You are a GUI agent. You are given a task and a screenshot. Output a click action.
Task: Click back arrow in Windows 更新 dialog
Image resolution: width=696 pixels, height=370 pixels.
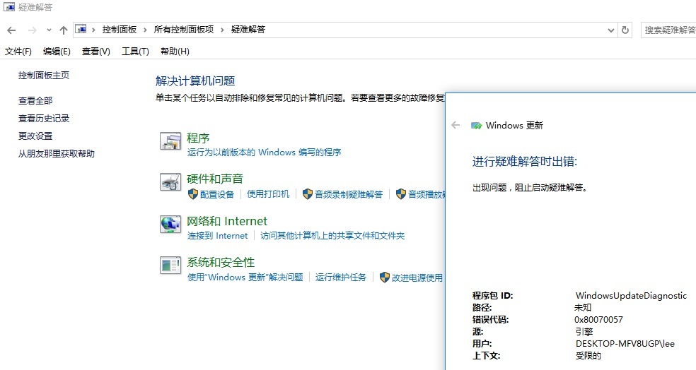pyautogui.click(x=456, y=126)
